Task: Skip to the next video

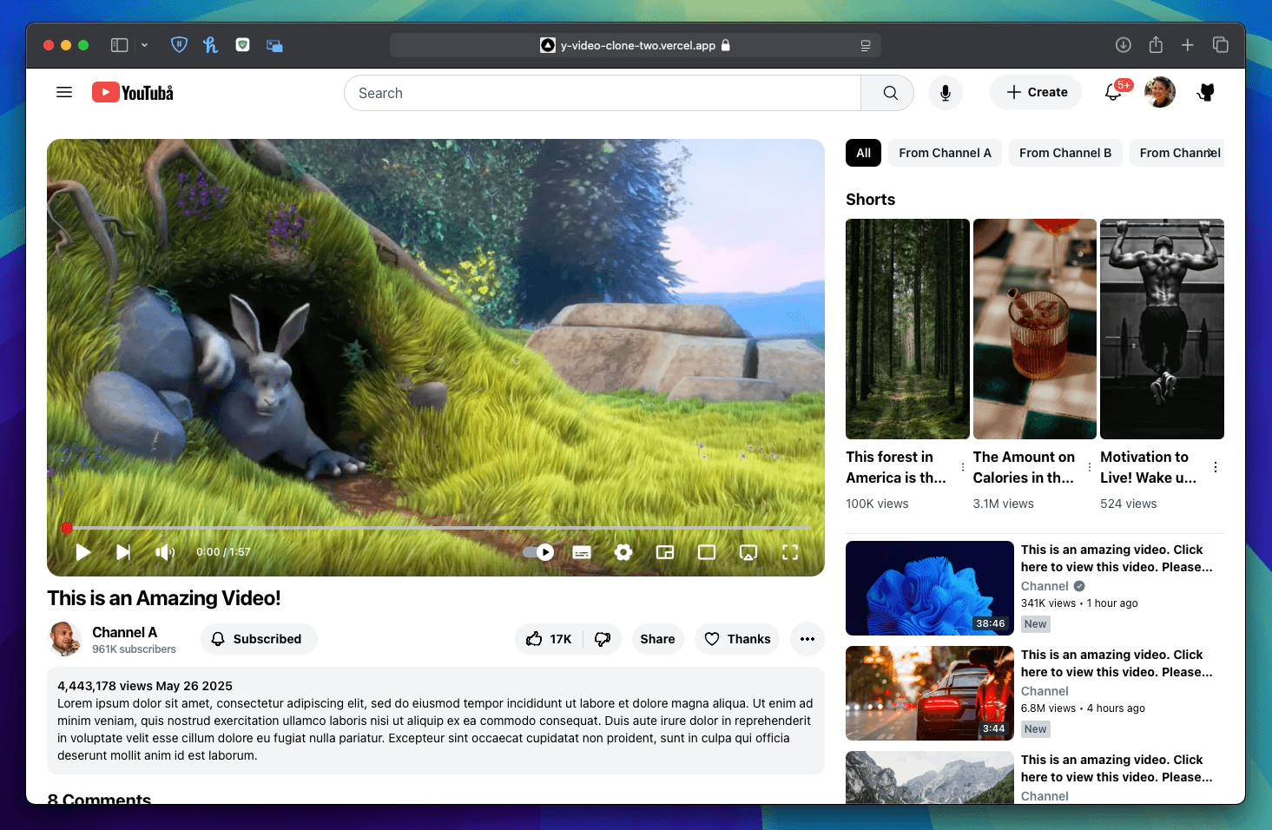Action: (x=123, y=552)
